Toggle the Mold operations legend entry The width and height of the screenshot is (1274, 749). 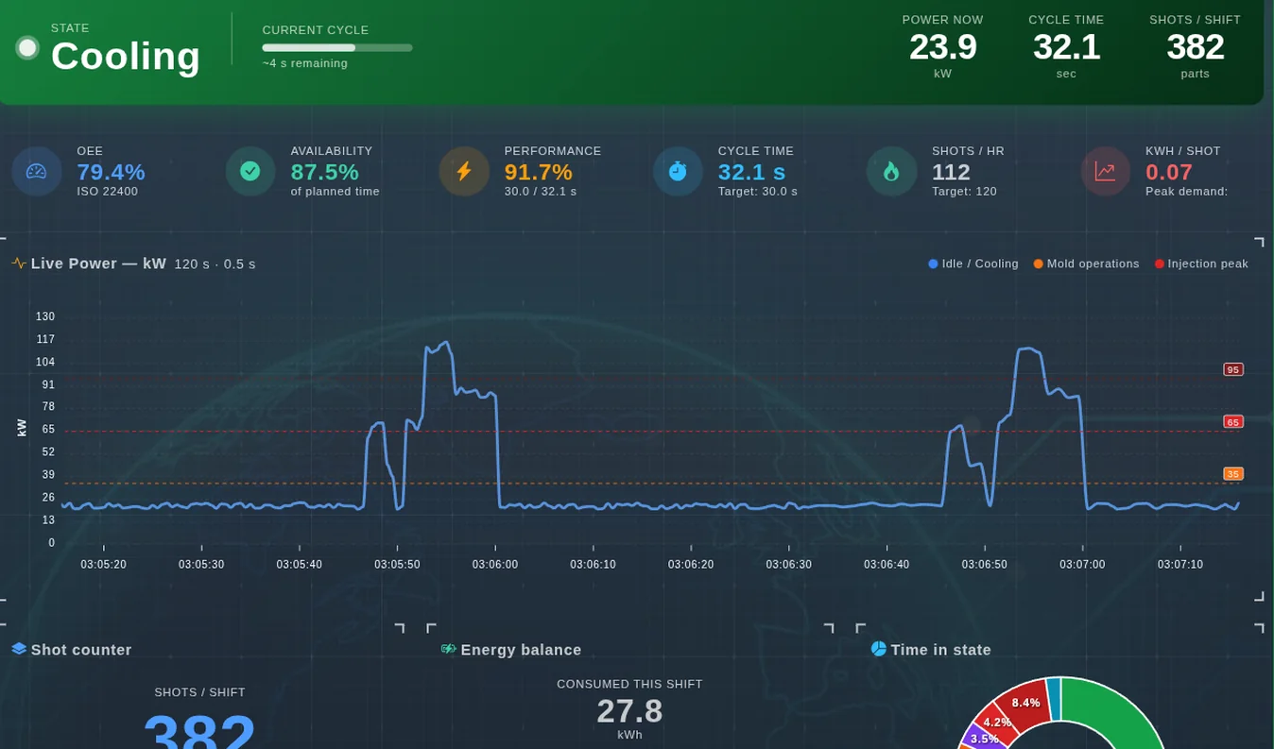click(1086, 264)
